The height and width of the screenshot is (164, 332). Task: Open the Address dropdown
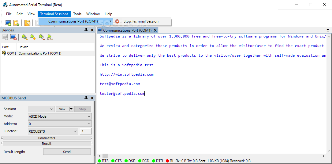click(x=60, y=124)
